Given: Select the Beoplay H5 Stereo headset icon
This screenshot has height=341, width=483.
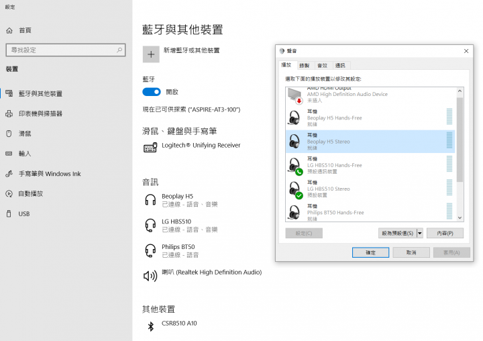Looking at the screenshot, I should pyautogui.click(x=294, y=142).
